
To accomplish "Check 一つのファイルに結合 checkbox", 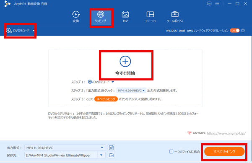I will coord(171,151).
